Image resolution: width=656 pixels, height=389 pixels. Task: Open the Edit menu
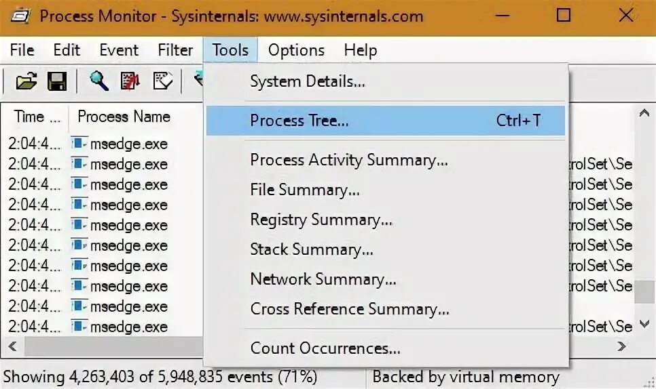point(67,50)
